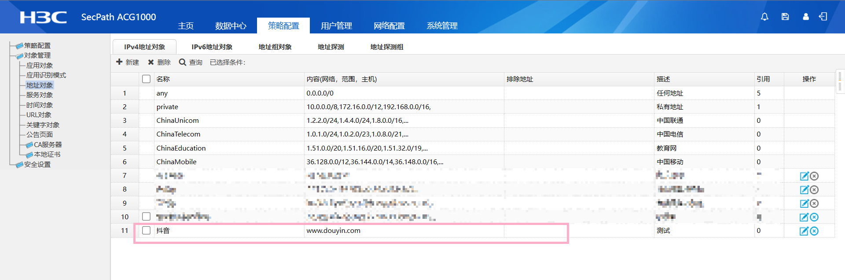
Task: Open the 数据中心 top menu
Action: tap(231, 26)
